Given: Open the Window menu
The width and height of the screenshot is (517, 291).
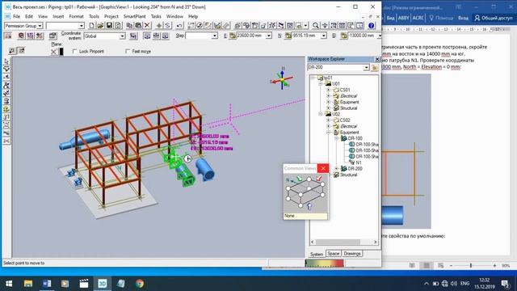Looking at the screenshot, I should point(174,16).
